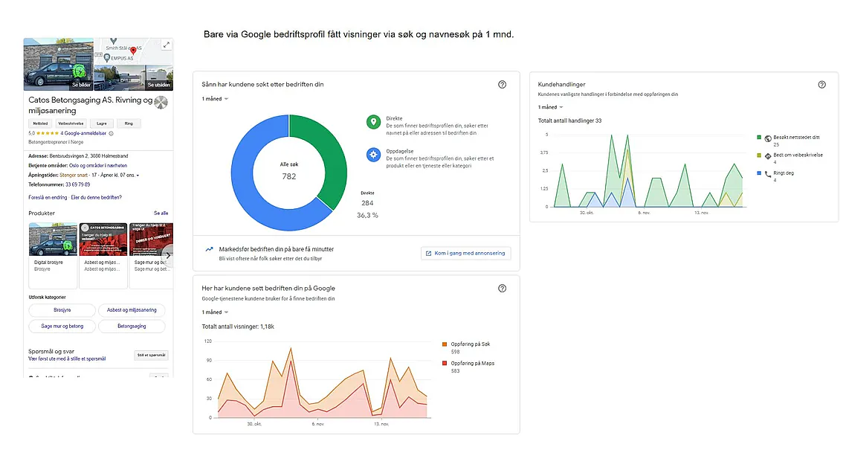846x476 pixels.
Task: Click the directions icon for 'Bedt om veibeskrivelse'
Action: pos(768,156)
